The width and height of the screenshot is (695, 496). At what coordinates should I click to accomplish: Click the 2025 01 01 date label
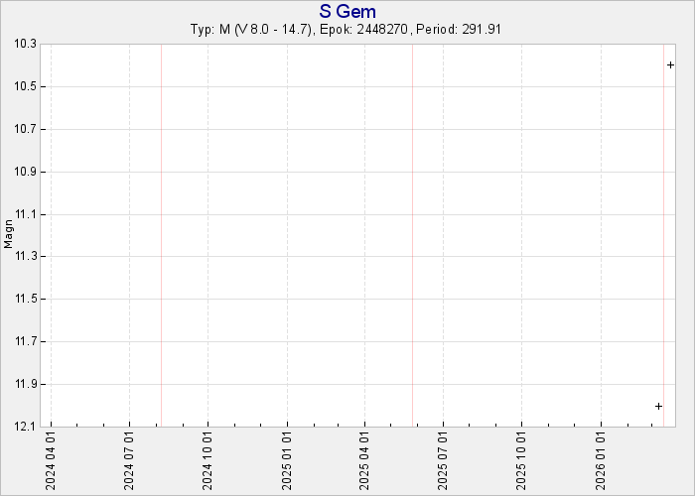pyautogui.click(x=287, y=462)
